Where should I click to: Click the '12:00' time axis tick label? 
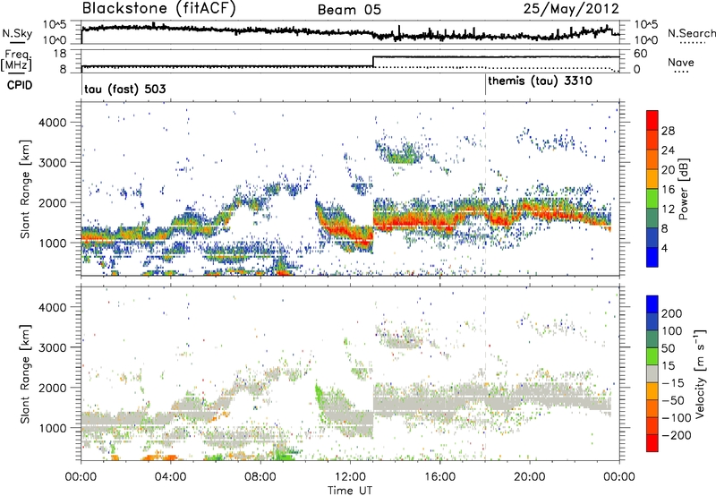350,477
